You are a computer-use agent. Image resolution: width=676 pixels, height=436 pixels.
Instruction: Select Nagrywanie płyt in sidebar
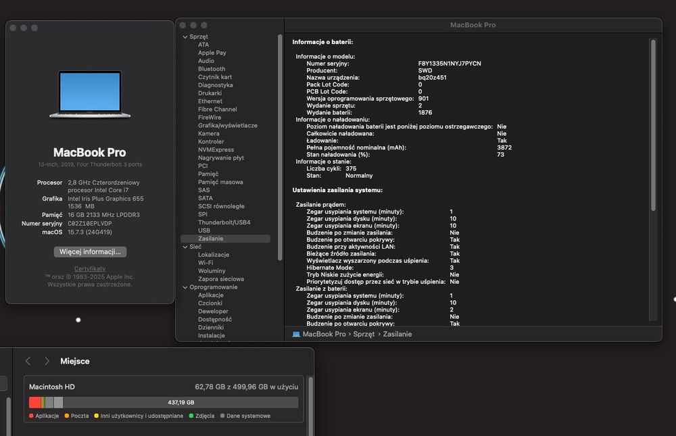(x=221, y=158)
